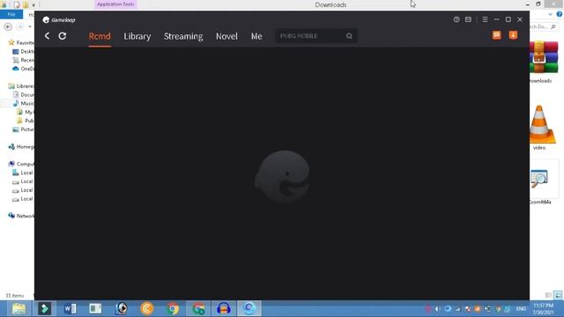Viewport: 564px width, 317px height.
Task: Open the Me tab
Action: coord(256,36)
